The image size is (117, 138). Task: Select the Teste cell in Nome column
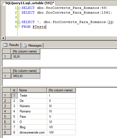[x=32, y=96]
